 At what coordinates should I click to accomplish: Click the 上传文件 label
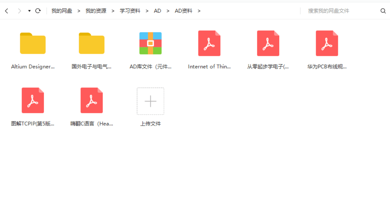point(150,124)
